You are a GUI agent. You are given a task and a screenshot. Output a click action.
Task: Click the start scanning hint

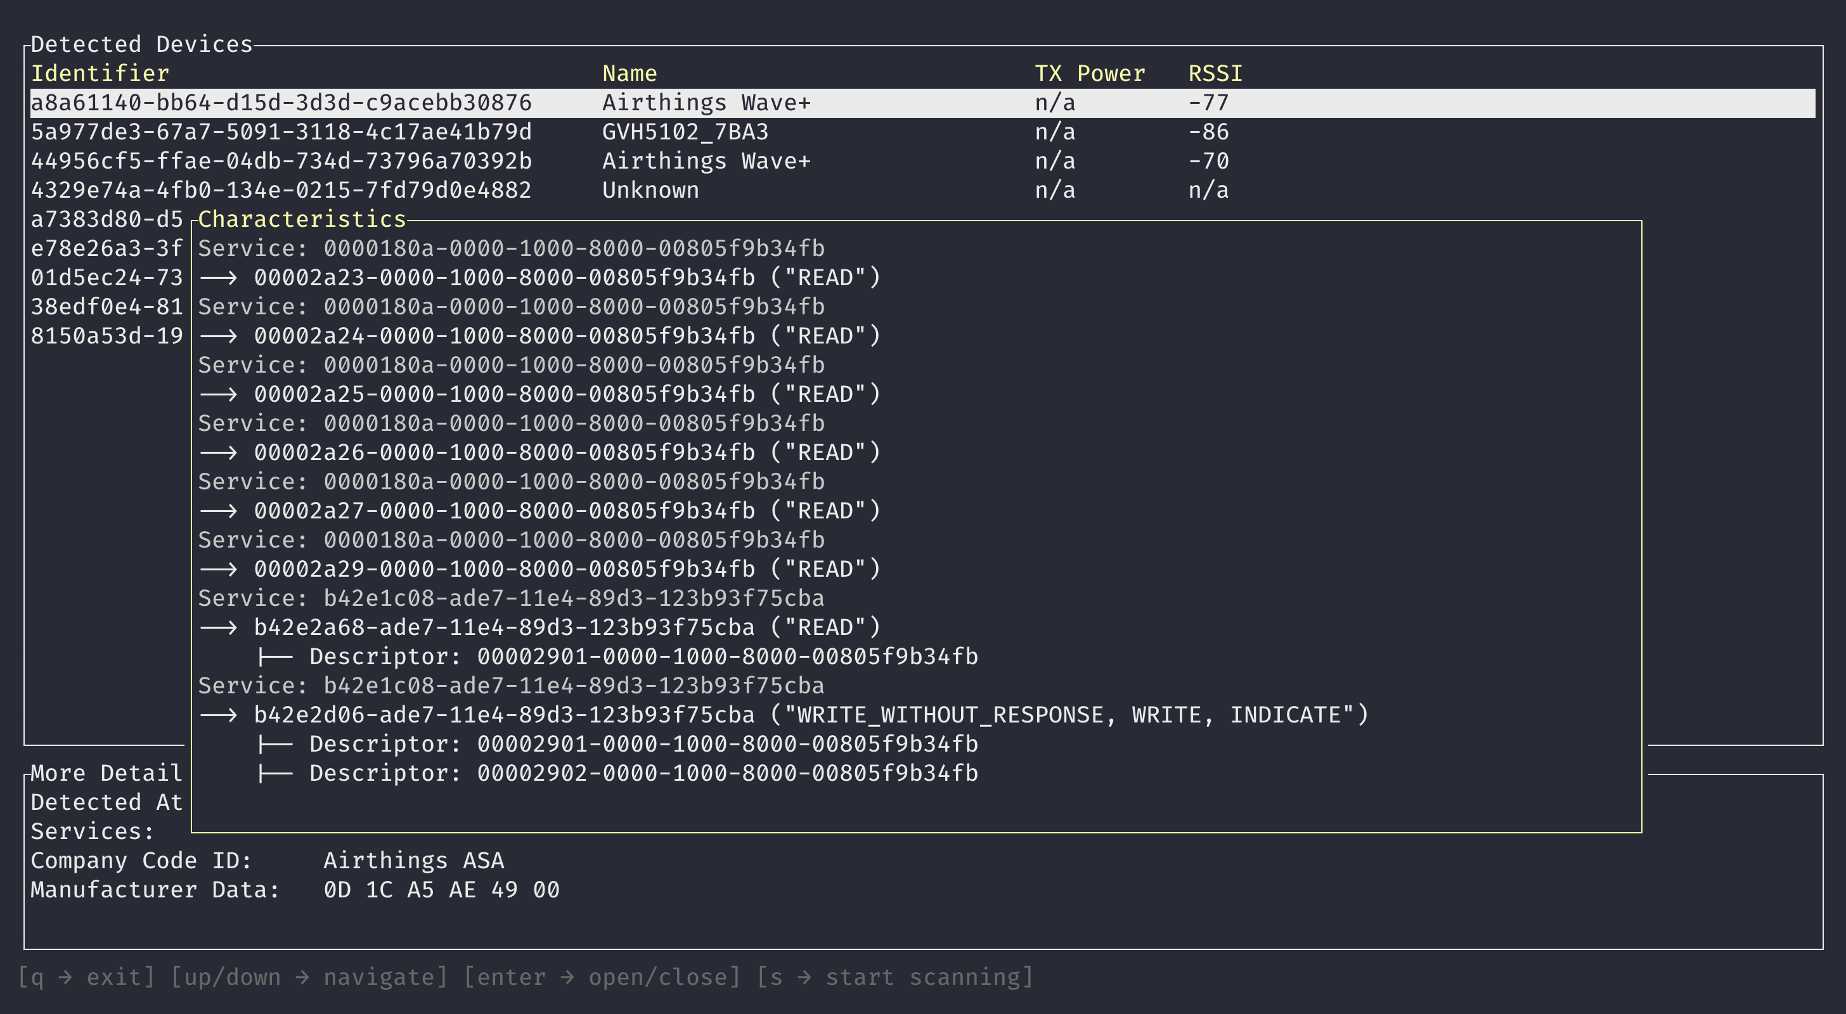(894, 977)
